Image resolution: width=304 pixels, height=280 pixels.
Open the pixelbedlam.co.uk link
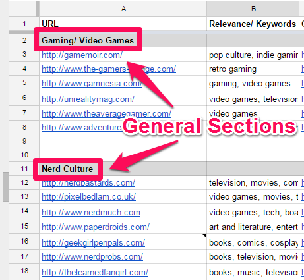(x=88, y=196)
